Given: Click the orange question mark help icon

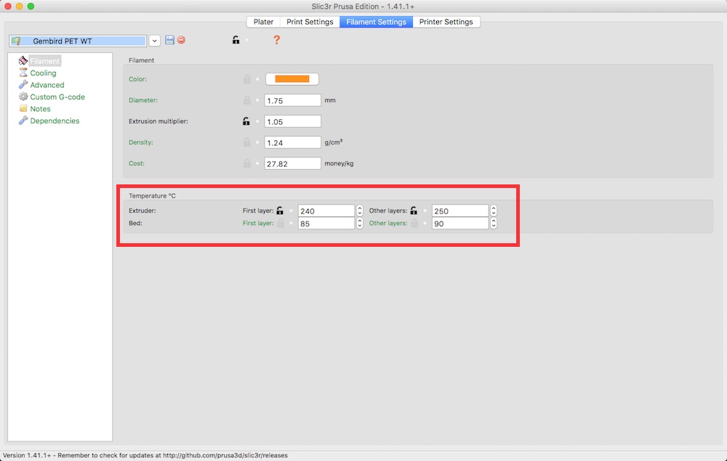Looking at the screenshot, I should (x=277, y=40).
